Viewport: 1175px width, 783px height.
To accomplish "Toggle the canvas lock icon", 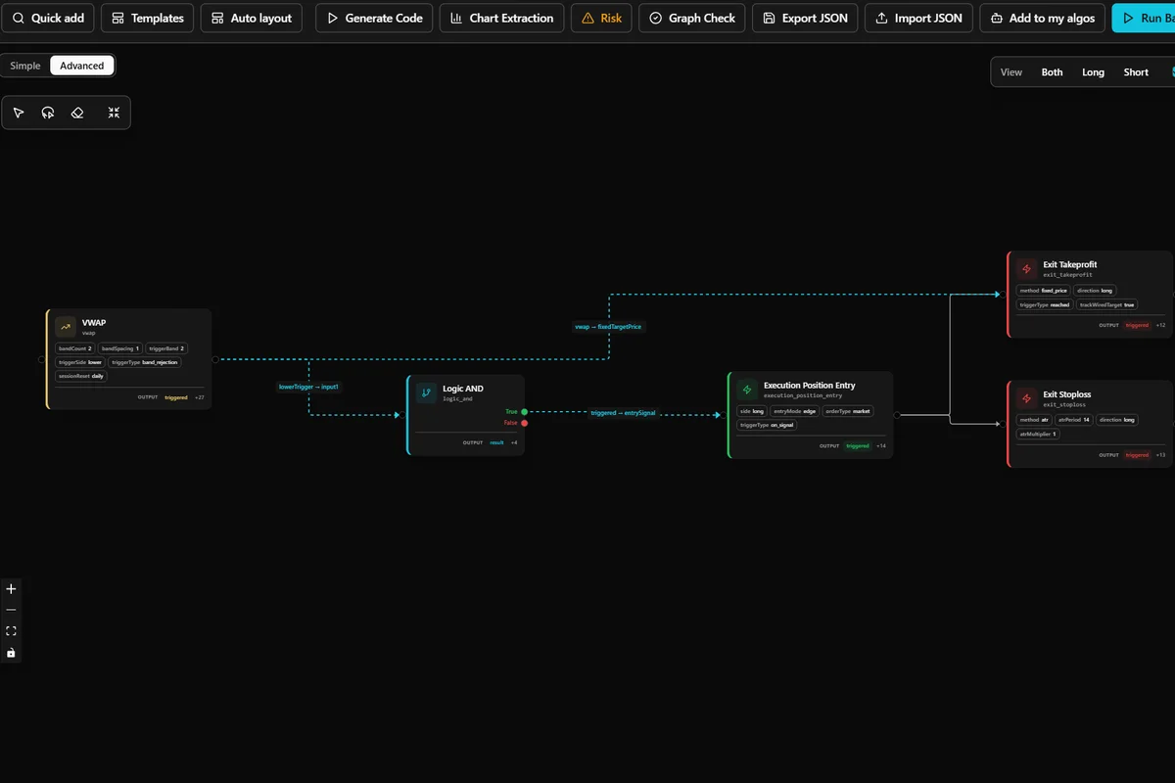I will pyautogui.click(x=11, y=653).
